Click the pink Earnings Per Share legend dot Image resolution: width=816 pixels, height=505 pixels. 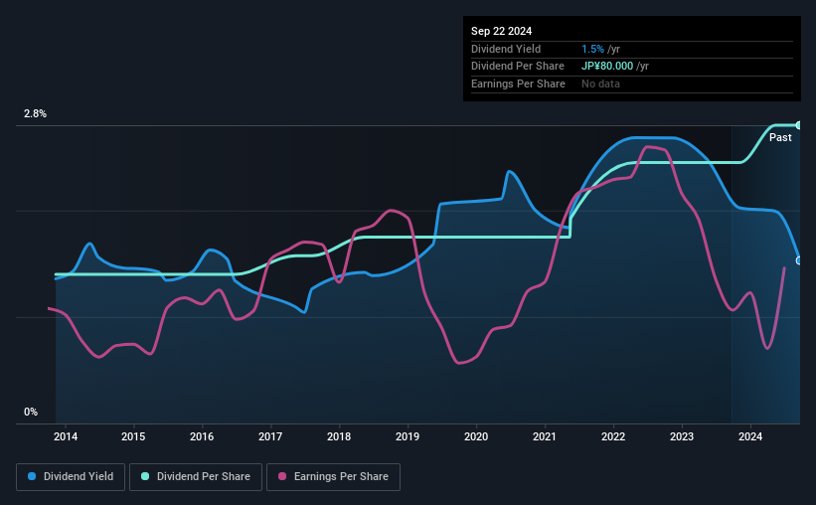point(282,476)
